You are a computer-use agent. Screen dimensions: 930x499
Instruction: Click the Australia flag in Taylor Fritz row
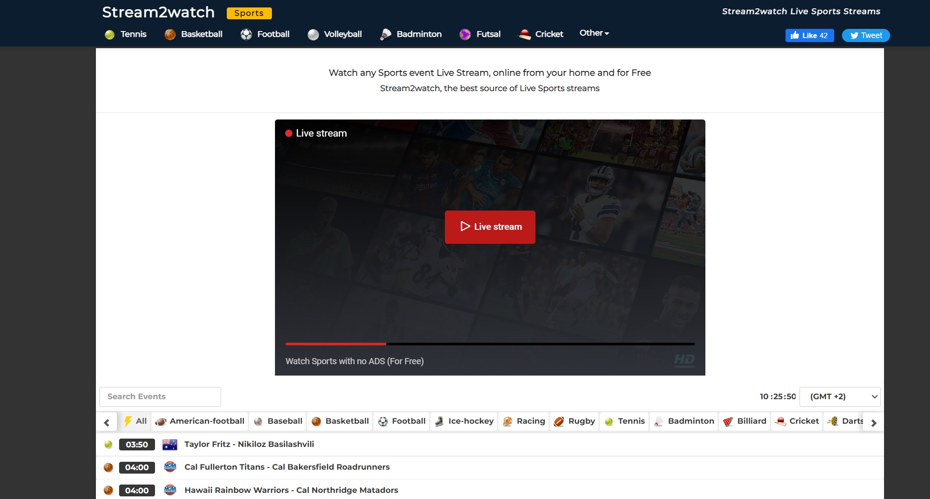point(170,445)
